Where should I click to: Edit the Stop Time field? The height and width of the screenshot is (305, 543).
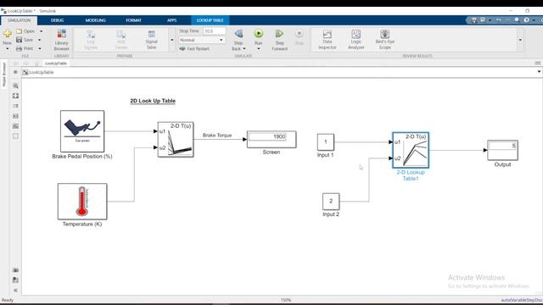point(214,31)
